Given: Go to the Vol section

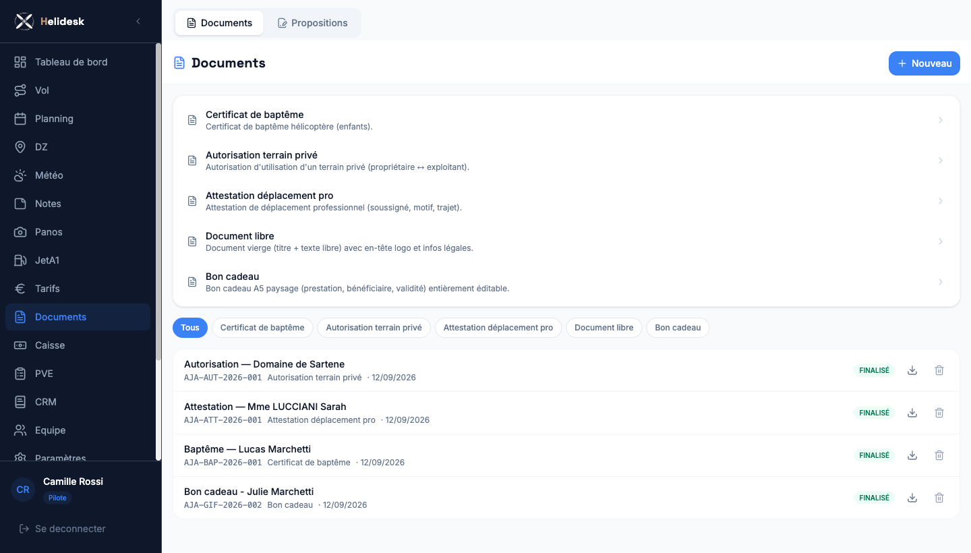Looking at the screenshot, I should click(78, 90).
